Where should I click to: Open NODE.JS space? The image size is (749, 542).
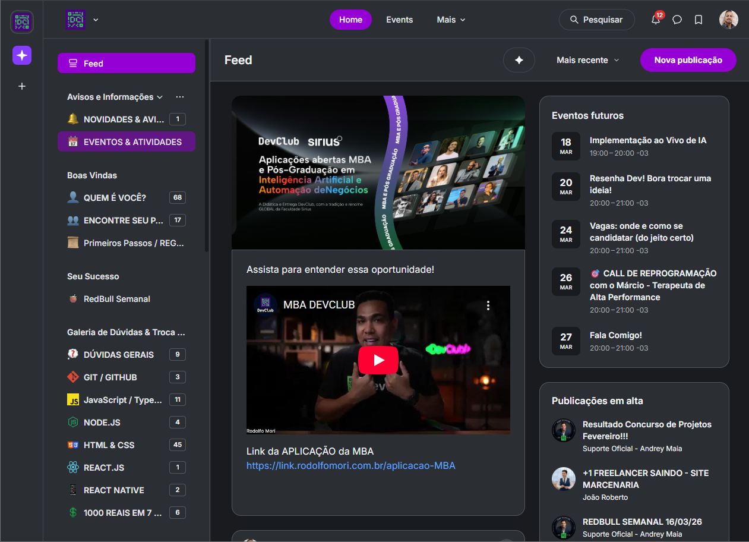click(x=127, y=423)
